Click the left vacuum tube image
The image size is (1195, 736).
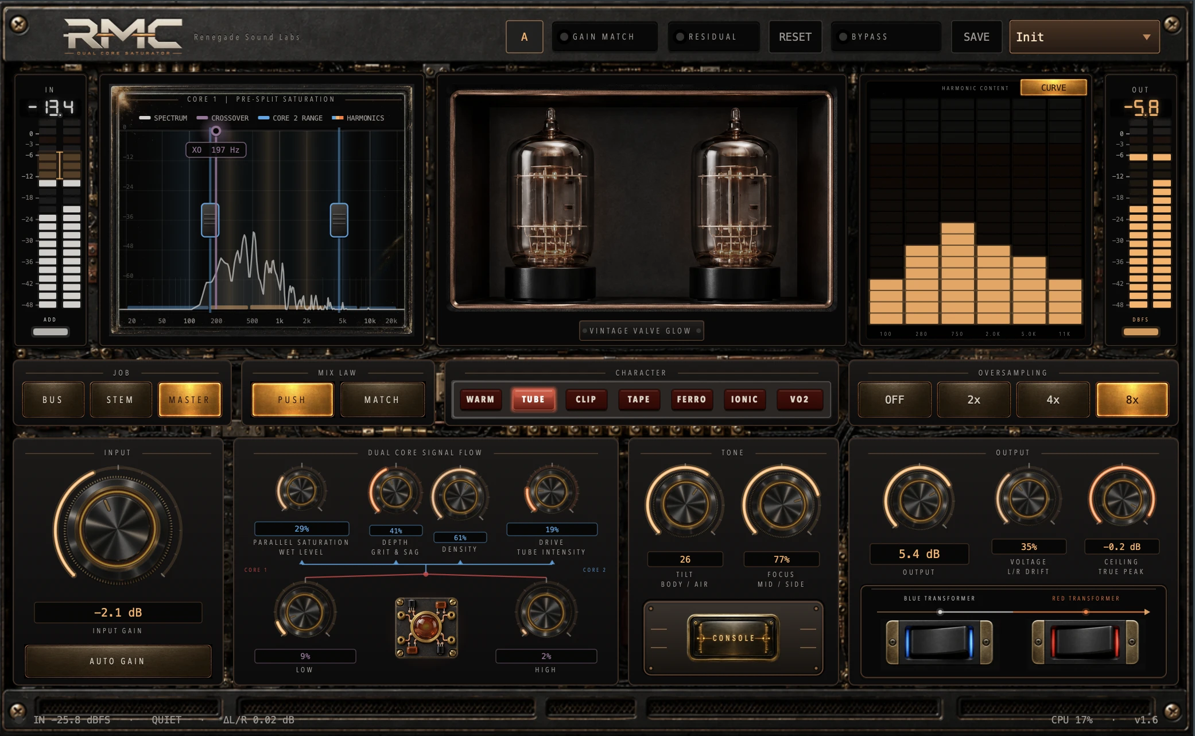pos(550,204)
